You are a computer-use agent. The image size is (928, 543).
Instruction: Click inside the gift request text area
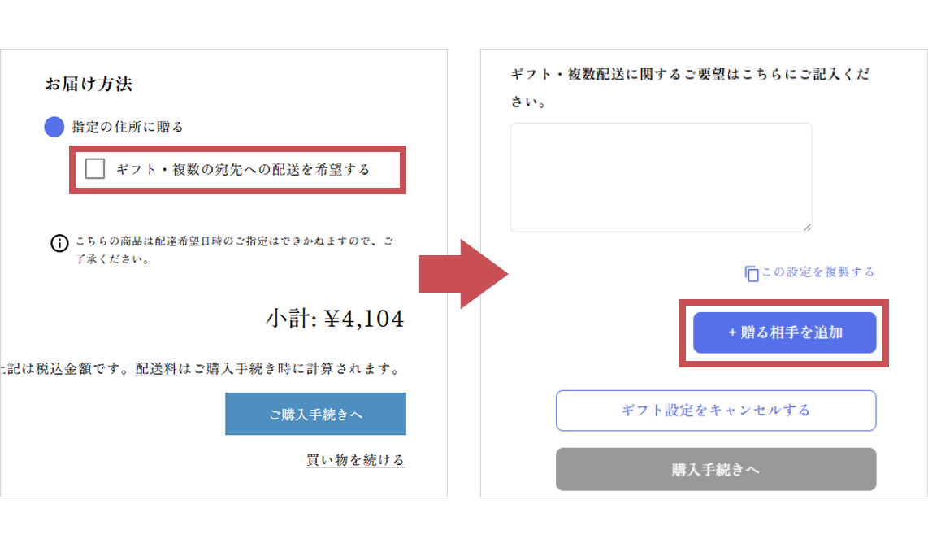661,177
